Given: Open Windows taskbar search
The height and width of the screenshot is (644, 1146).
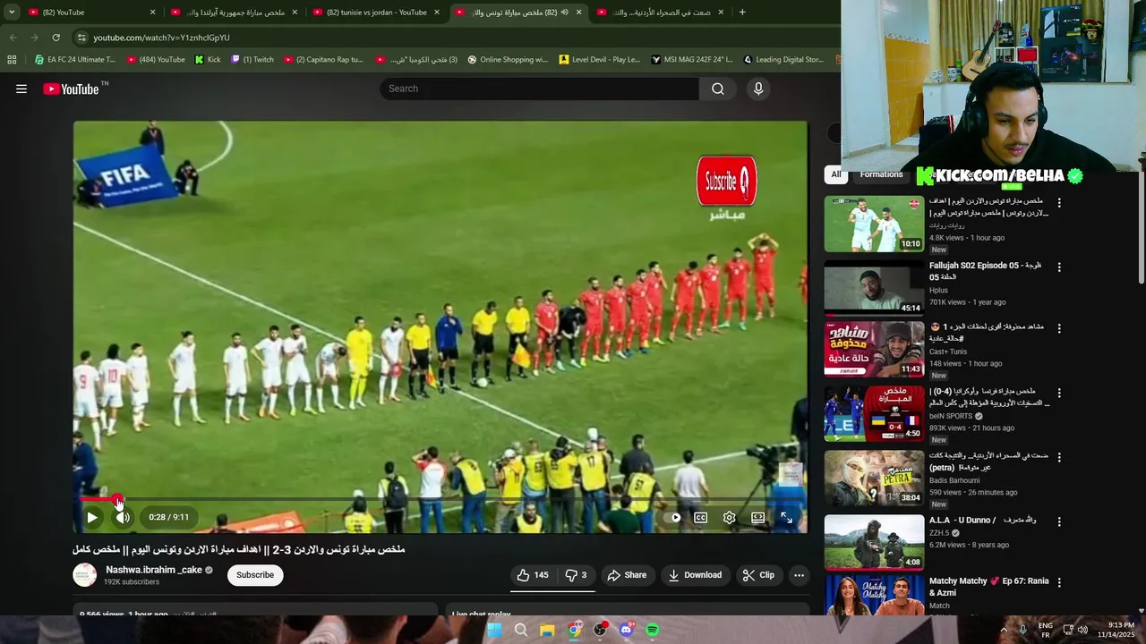Looking at the screenshot, I should [521, 630].
